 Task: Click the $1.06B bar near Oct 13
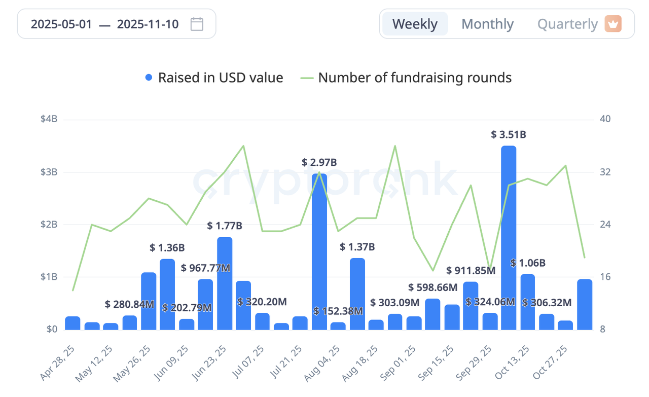(528, 302)
